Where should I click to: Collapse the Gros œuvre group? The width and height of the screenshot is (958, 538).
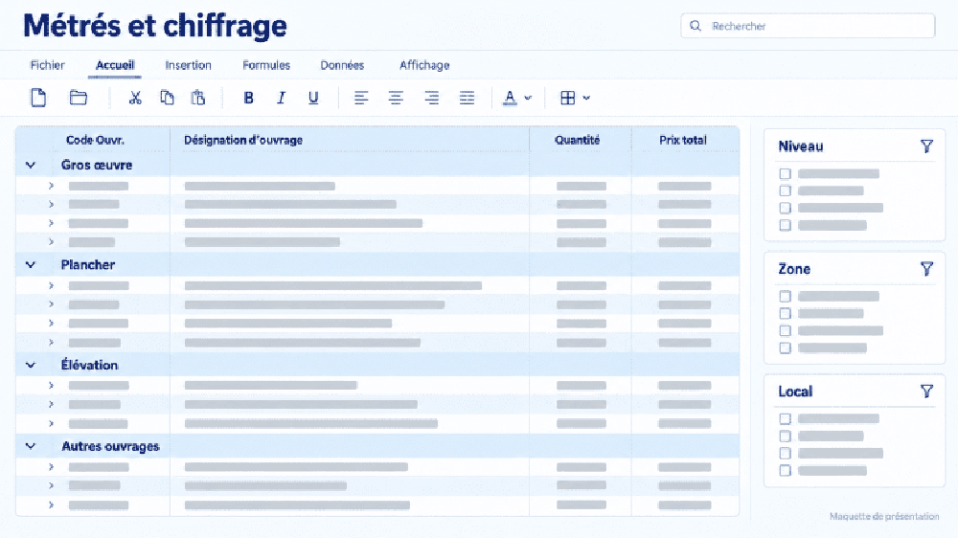pos(31,165)
